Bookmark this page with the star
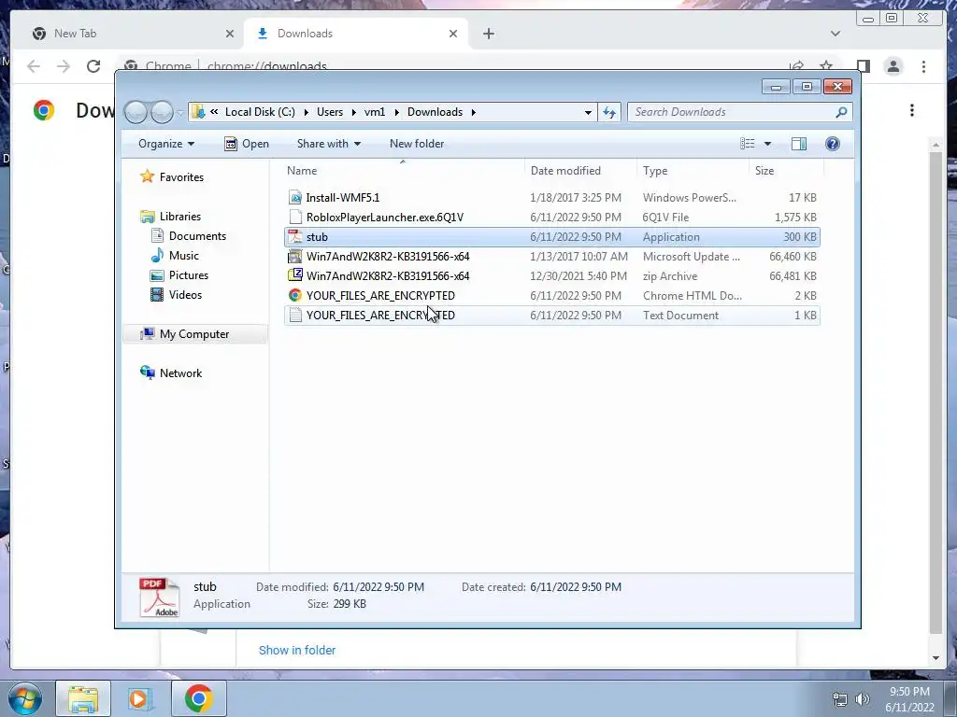Screen dimensions: 957x717 826,65
